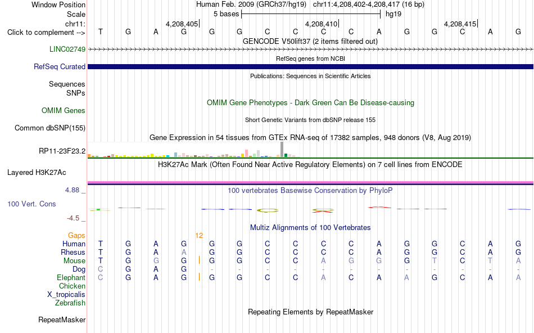Click the orange Gaps label
This screenshot has height=333, width=534.
[76, 236]
